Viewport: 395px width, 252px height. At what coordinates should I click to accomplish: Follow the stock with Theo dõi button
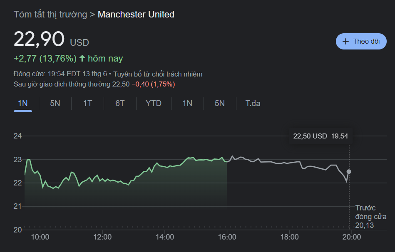pyautogui.click(x=361, y=42)
